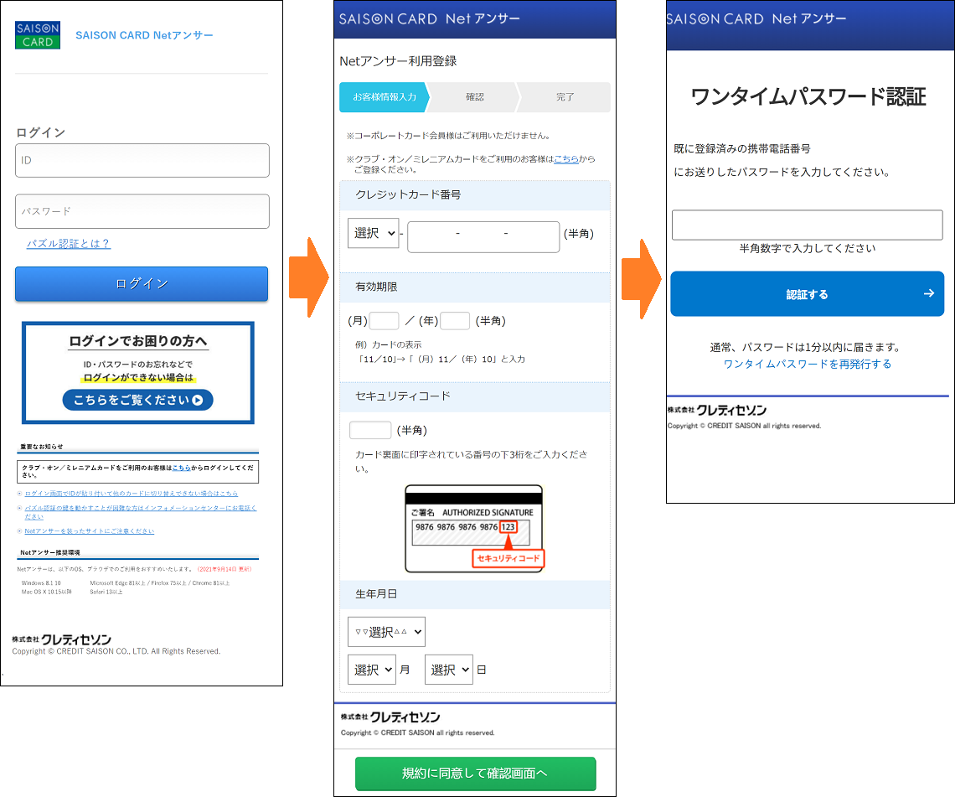Open the 生年月日 year dropdown
Screen dimensions: 955x797
pos(386,632)
